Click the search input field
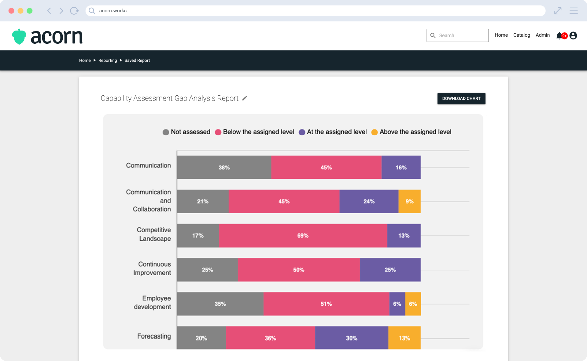The width and height of the screenshot is (587, 361). tap(457, 35)
